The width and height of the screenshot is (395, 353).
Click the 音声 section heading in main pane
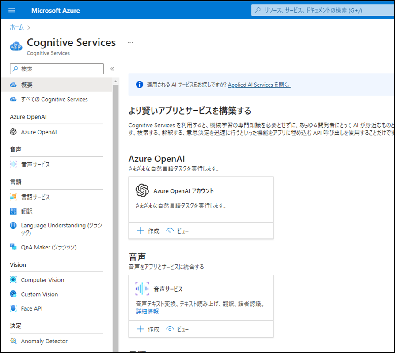click(137, 257)
